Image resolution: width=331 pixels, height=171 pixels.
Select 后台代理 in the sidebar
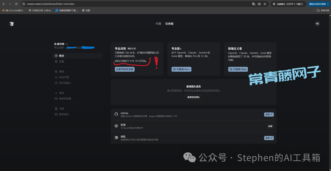click(64, 77)
